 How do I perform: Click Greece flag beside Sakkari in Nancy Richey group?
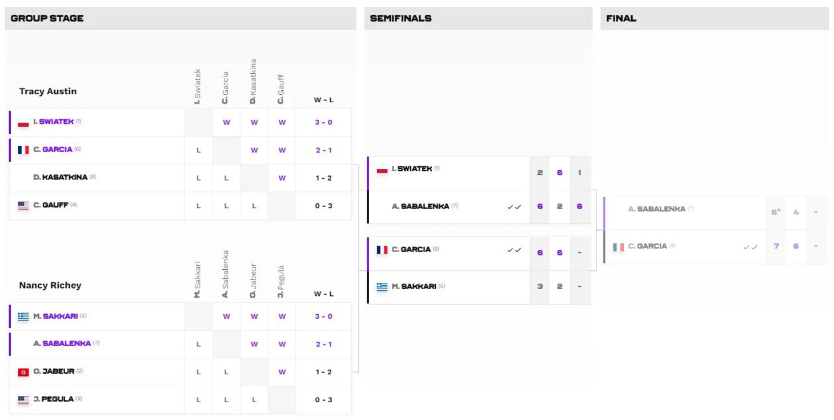[x=23, y=317]
